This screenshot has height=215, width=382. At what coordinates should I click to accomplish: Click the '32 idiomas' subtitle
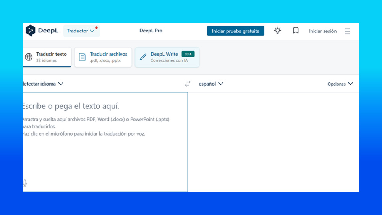tap(46, 60)
